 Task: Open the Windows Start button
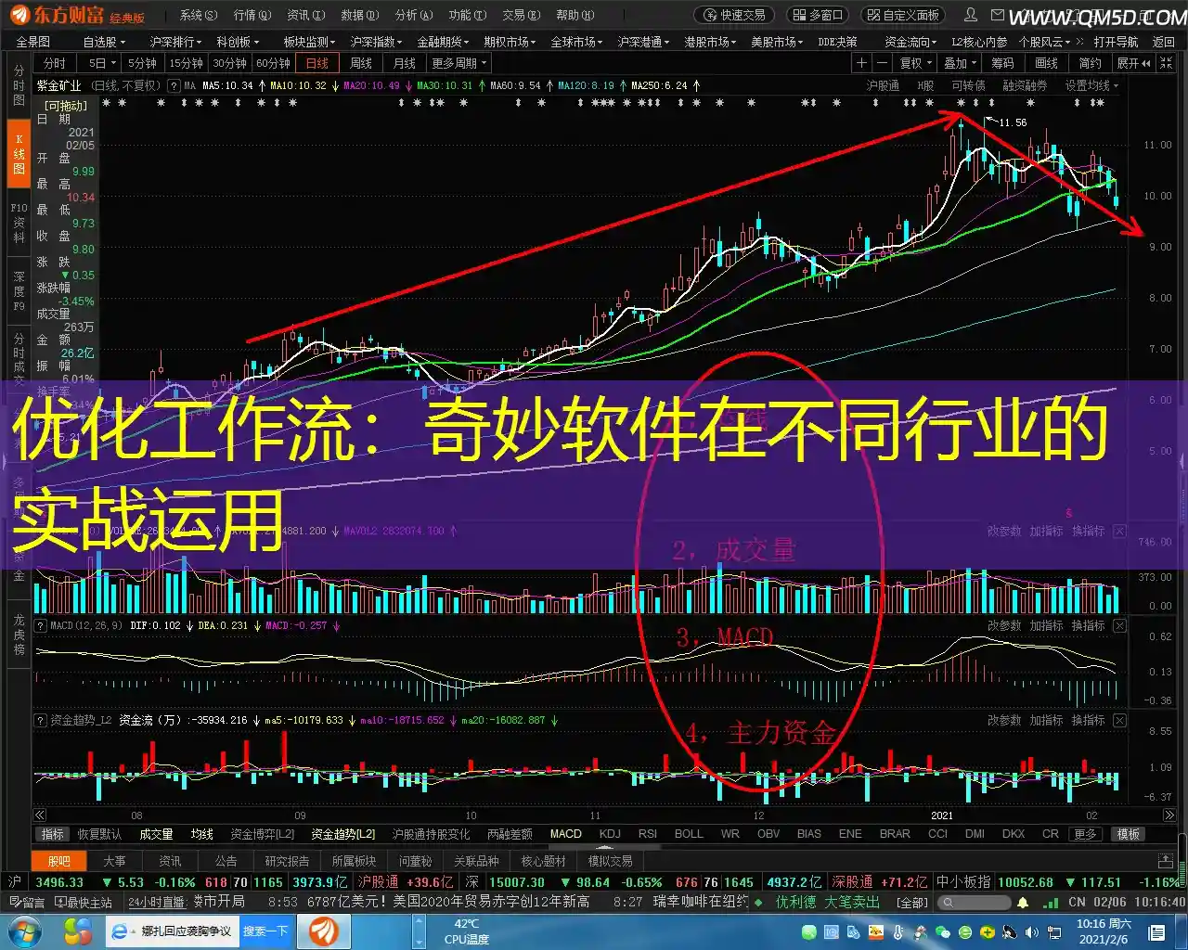[x=24, y=931]
